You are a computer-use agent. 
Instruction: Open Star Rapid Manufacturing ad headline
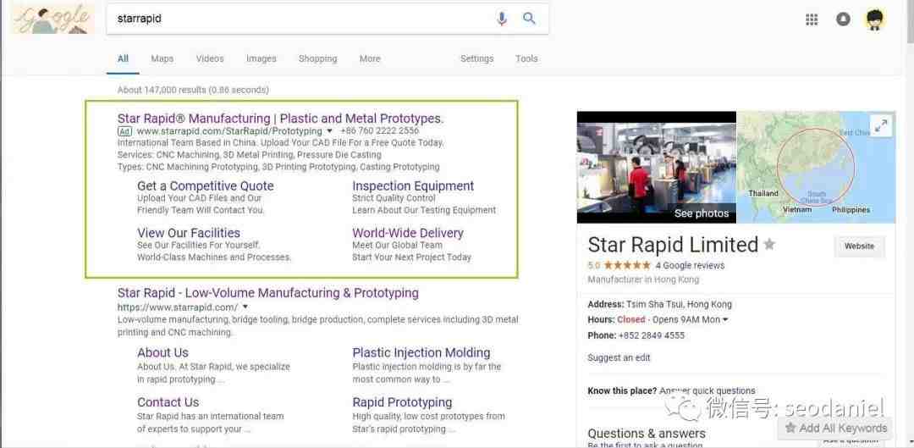click(280, 119)
